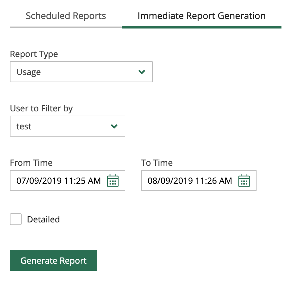This screenshot has height=285, width=290.
Task: Click the Report Type label
Action: click(x=34, y=54)
